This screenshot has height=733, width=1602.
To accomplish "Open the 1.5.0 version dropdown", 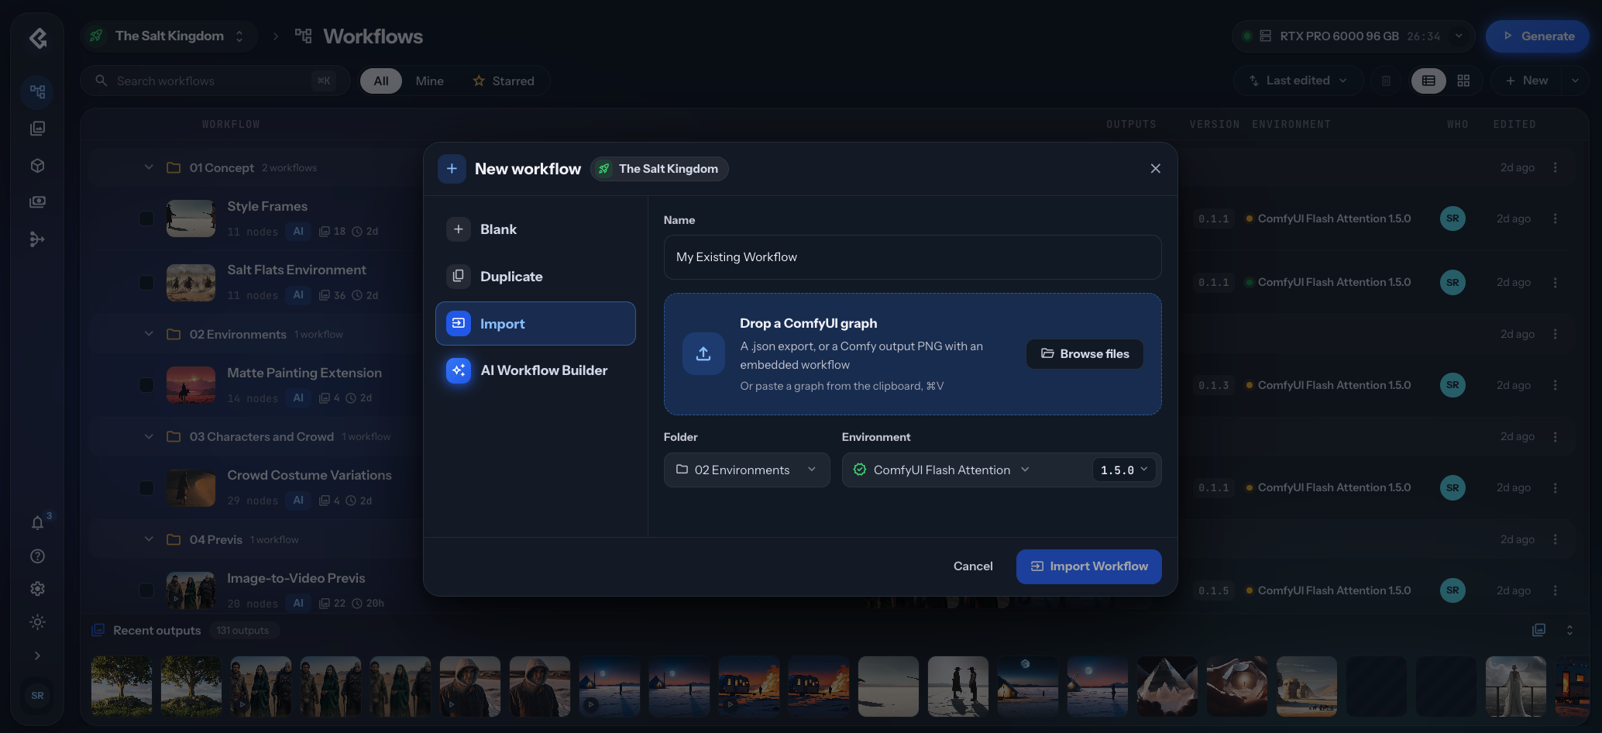I will (x=1124, y=470).
